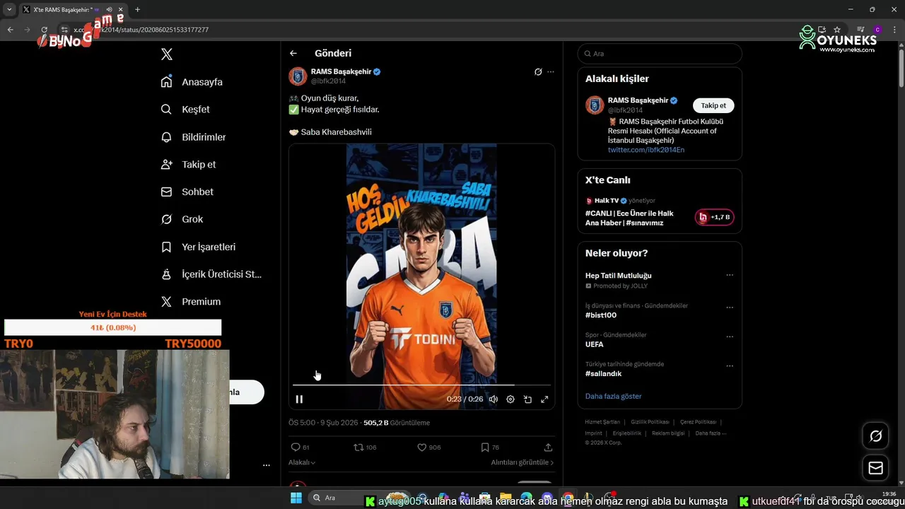Reload the page
The height and width of the screenshot is (509, 905).
44,30
